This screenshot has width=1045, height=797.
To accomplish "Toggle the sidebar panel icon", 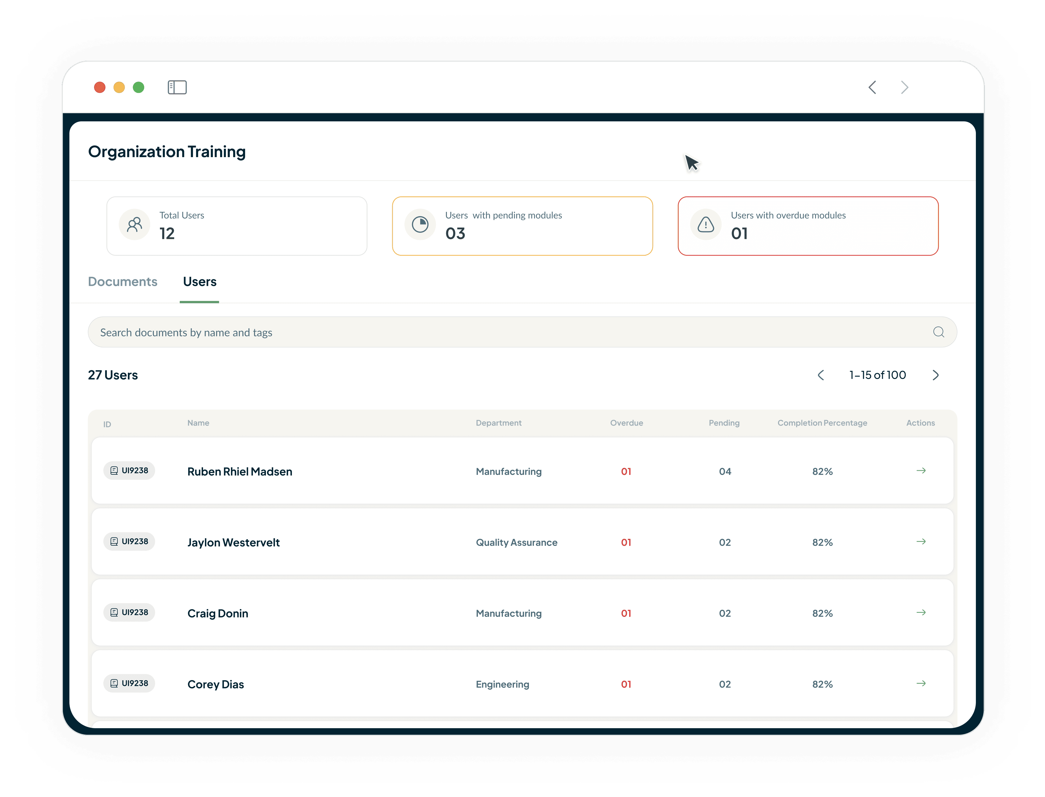I will pyautogui.click(x=177, y=87).
